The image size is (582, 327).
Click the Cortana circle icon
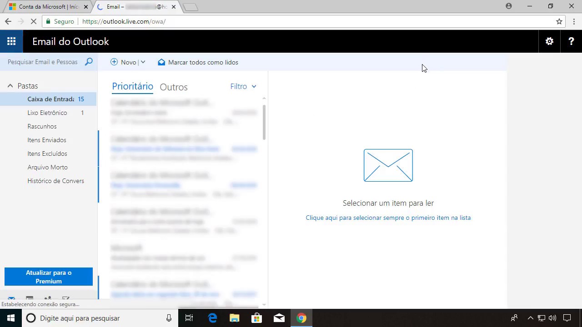tap(31, 318)
